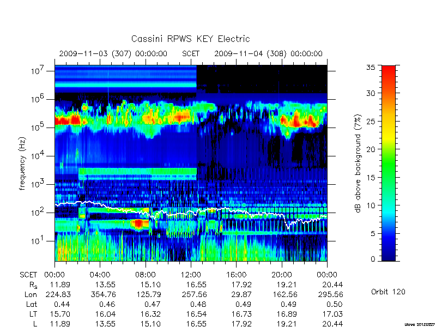Click the colorbar tick value 30
The image size is (436, 327).
371,93
